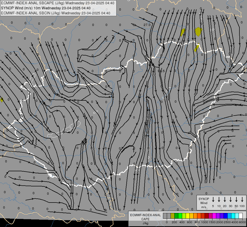Click the 98.5 value label on map
Screen dimensions: 247x227
[x=161, y=71]
